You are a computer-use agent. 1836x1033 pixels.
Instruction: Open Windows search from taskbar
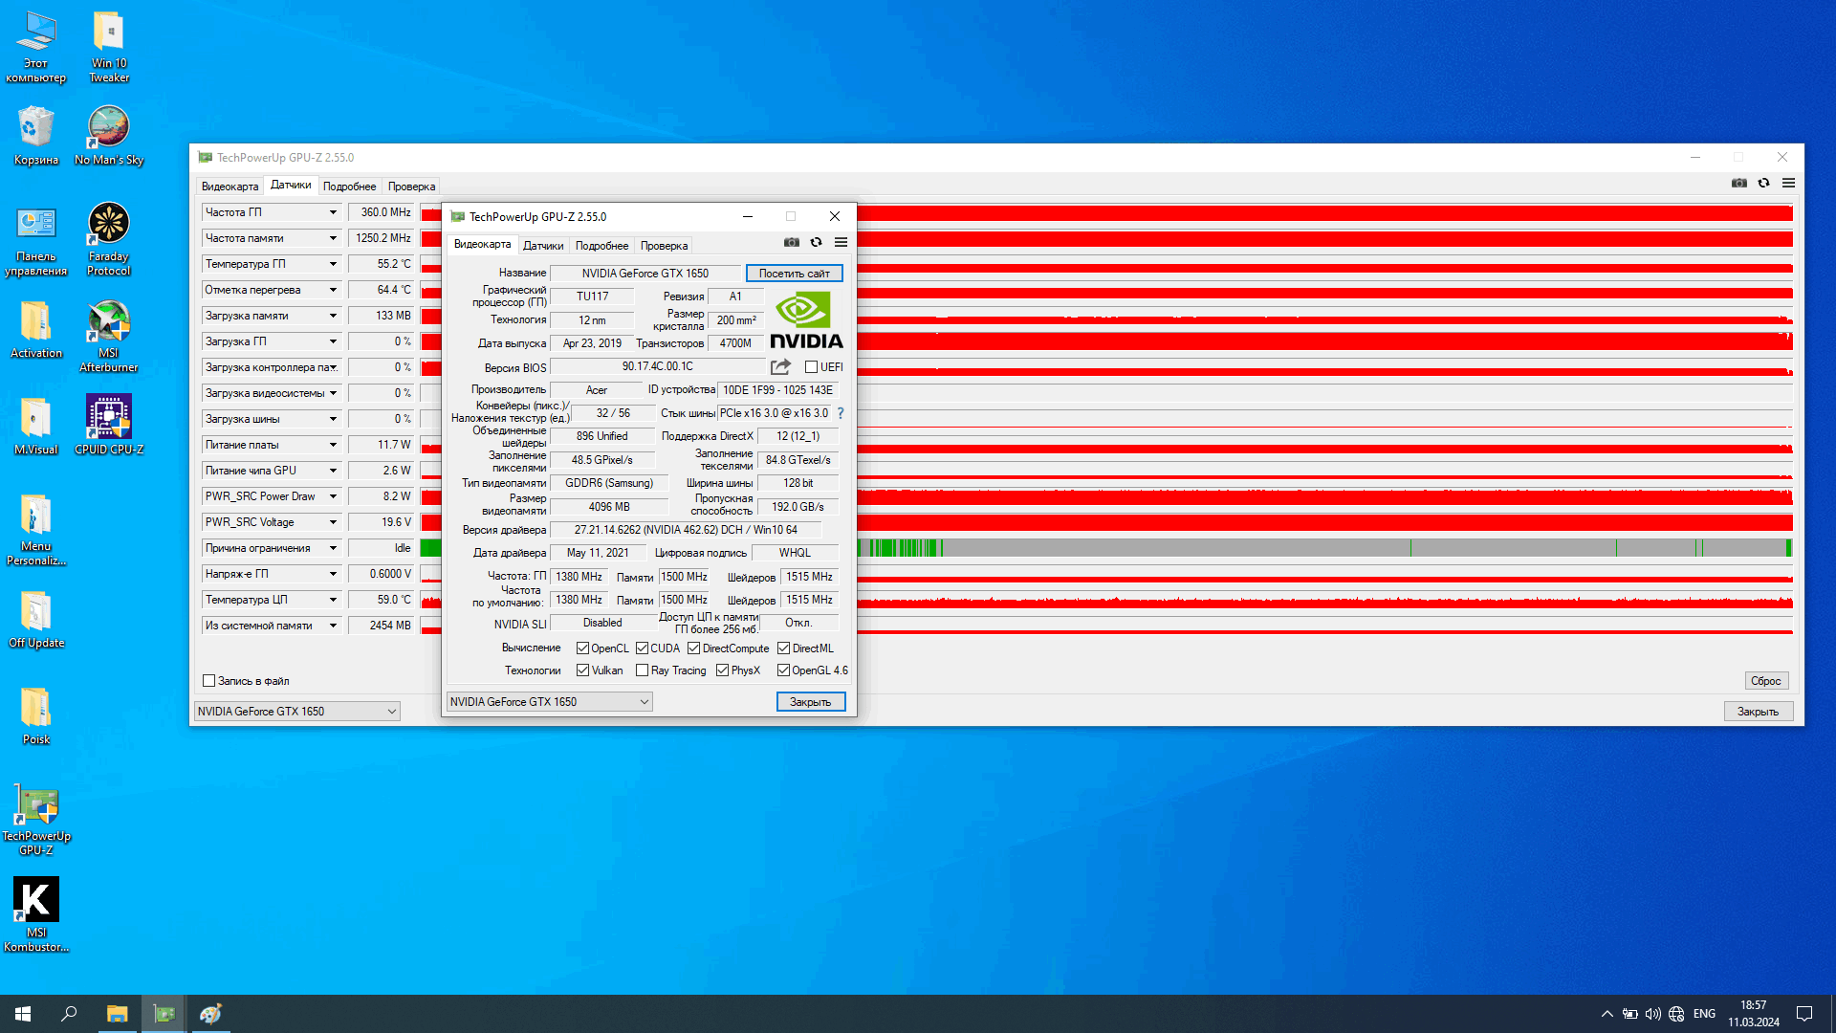click(x=69, y=1014)
